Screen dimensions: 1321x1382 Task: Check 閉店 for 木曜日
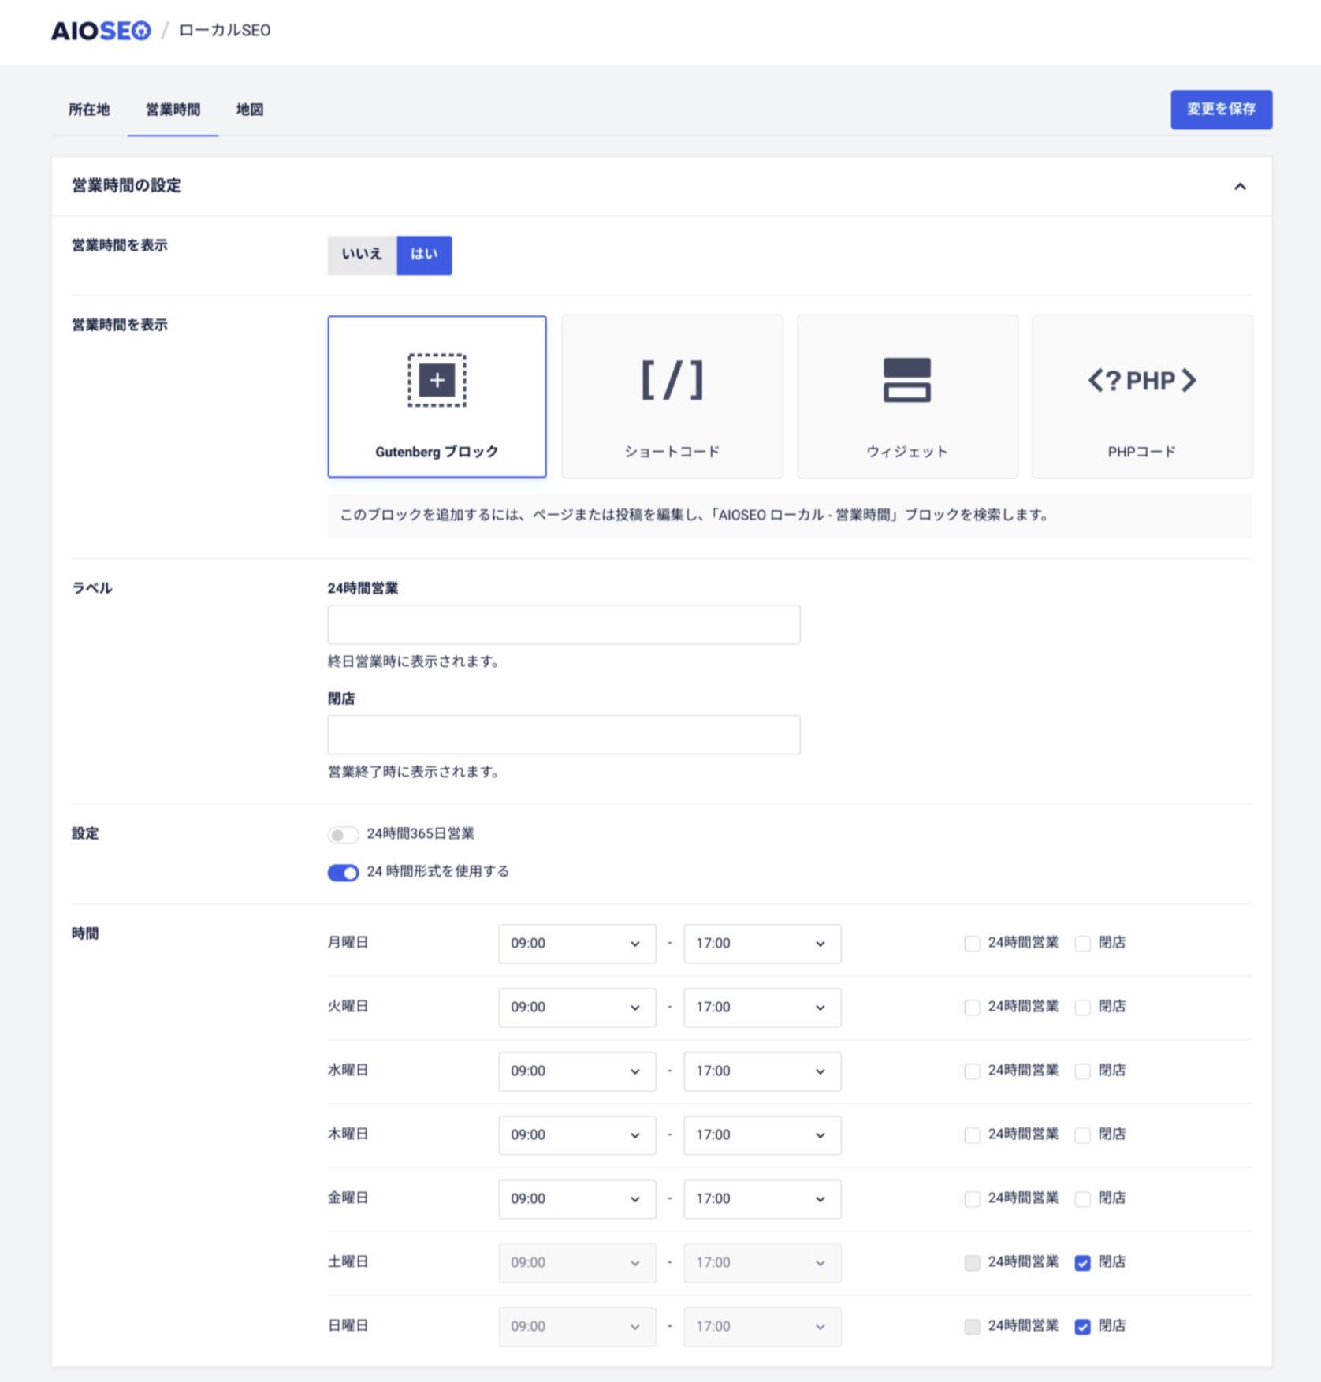click(x=1083, y=1135)
